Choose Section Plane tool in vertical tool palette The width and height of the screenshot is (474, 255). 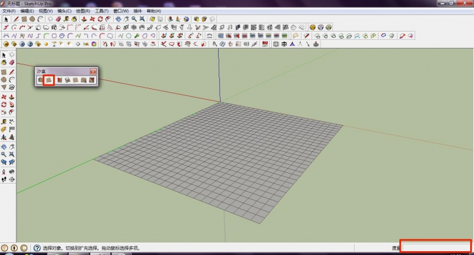click(x=12, y=179)
